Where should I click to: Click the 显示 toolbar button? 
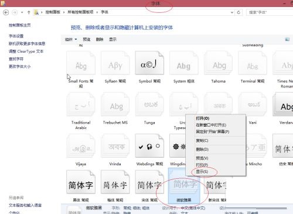113,39
